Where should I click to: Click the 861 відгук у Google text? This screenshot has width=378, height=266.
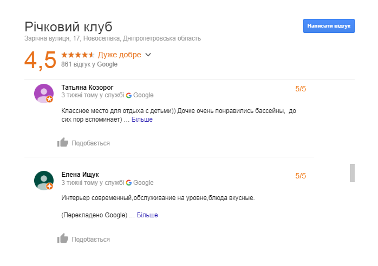89,64
